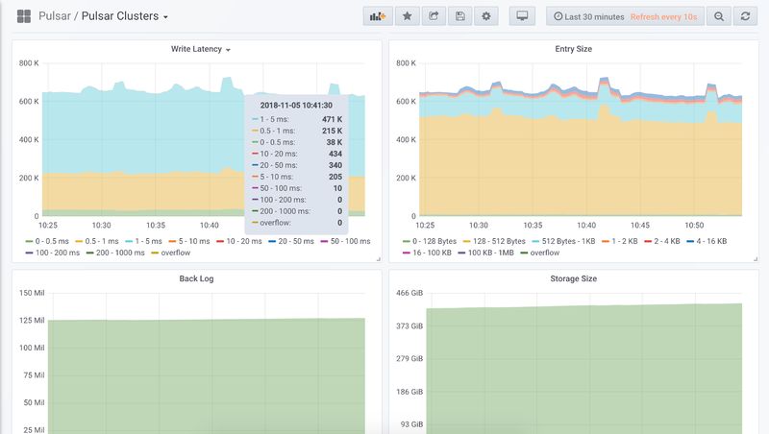Open the Pulsar Clusters dashboard dropdown
Viewport: 769px width, 434px height.
pos(125,16)
